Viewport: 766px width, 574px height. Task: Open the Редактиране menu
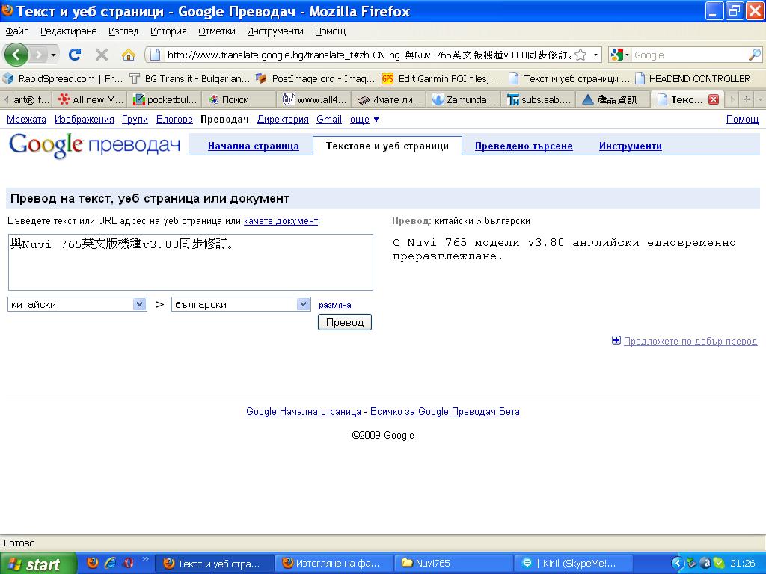pyautogui.click(x=68, y=31)
